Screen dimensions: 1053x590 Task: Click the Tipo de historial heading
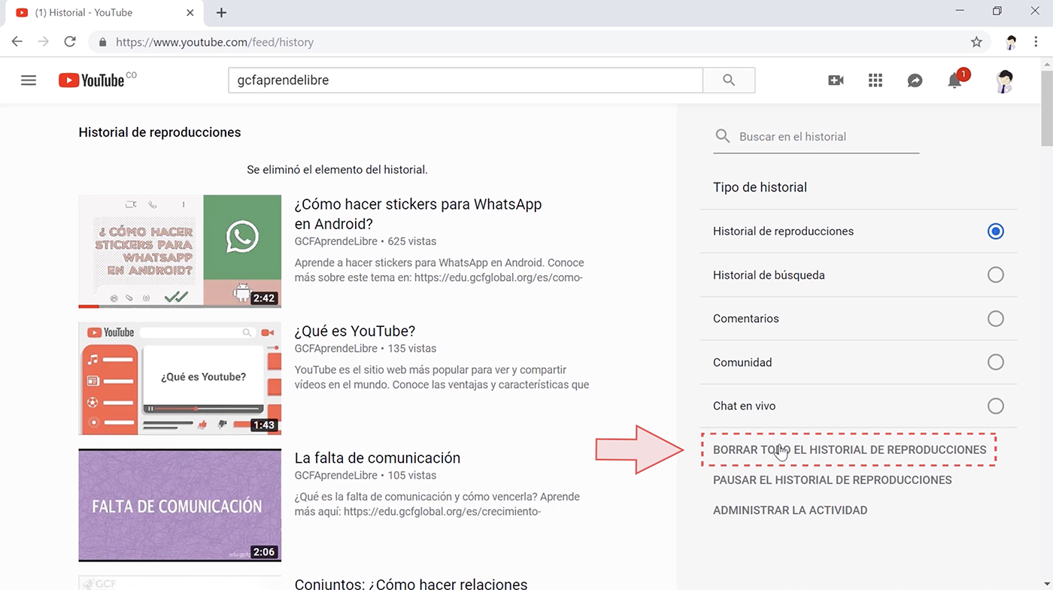pyautogui.click(x=760, y=187)
